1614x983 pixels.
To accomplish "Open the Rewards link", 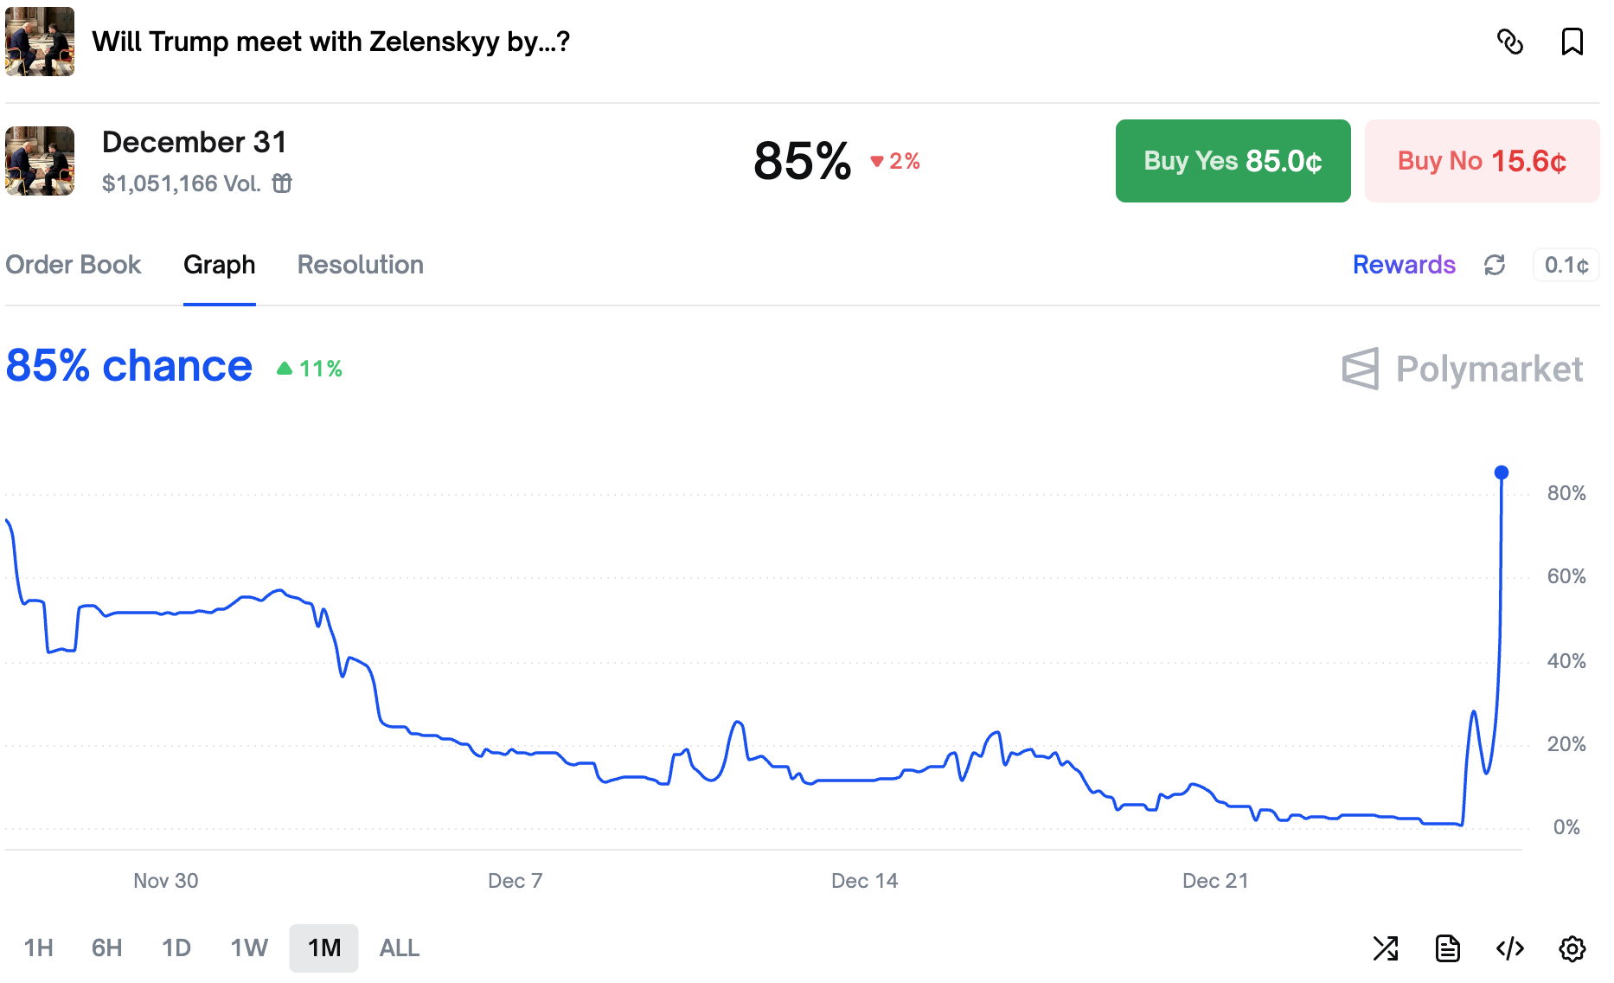I will pos(1404,265).
